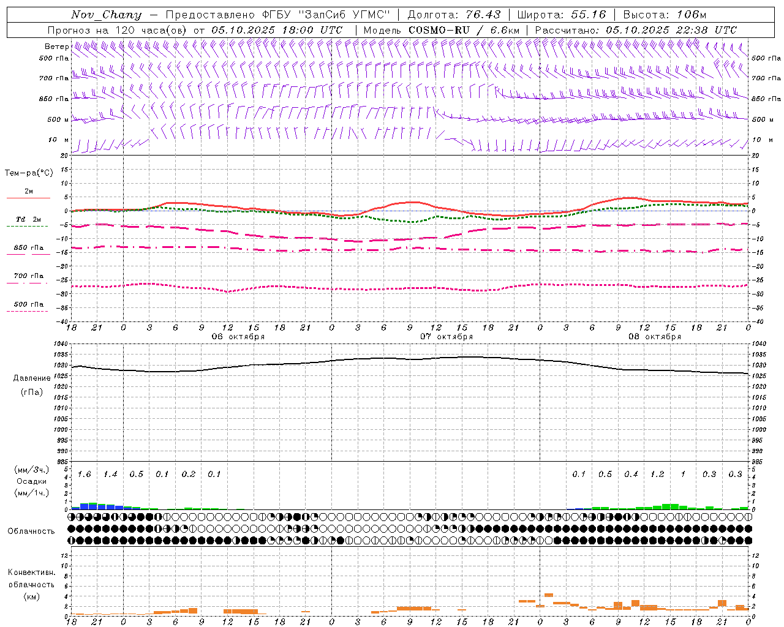Image resolution: width=784 pixels, height=627 pixels.
Task: Click the '05.10.2025 18:00 UTC' forecast start time
Action: [x=277, y=30]
